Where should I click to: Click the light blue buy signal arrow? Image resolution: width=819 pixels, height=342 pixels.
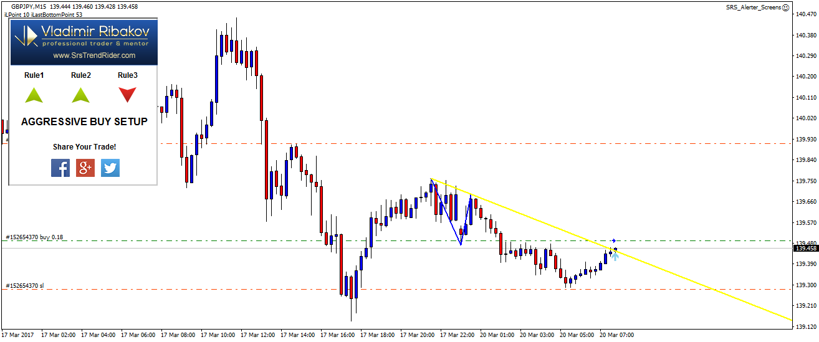coord(615,255)
